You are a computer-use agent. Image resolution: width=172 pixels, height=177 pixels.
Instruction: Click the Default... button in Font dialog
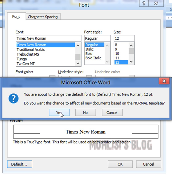coord(20,164)
